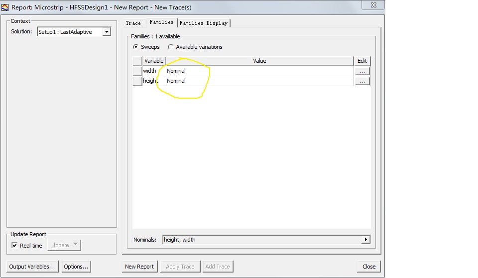Viewport: 478px width, 278px height.
Task: Click the HFSS report icon in title bar
Action: click(5, 7)
